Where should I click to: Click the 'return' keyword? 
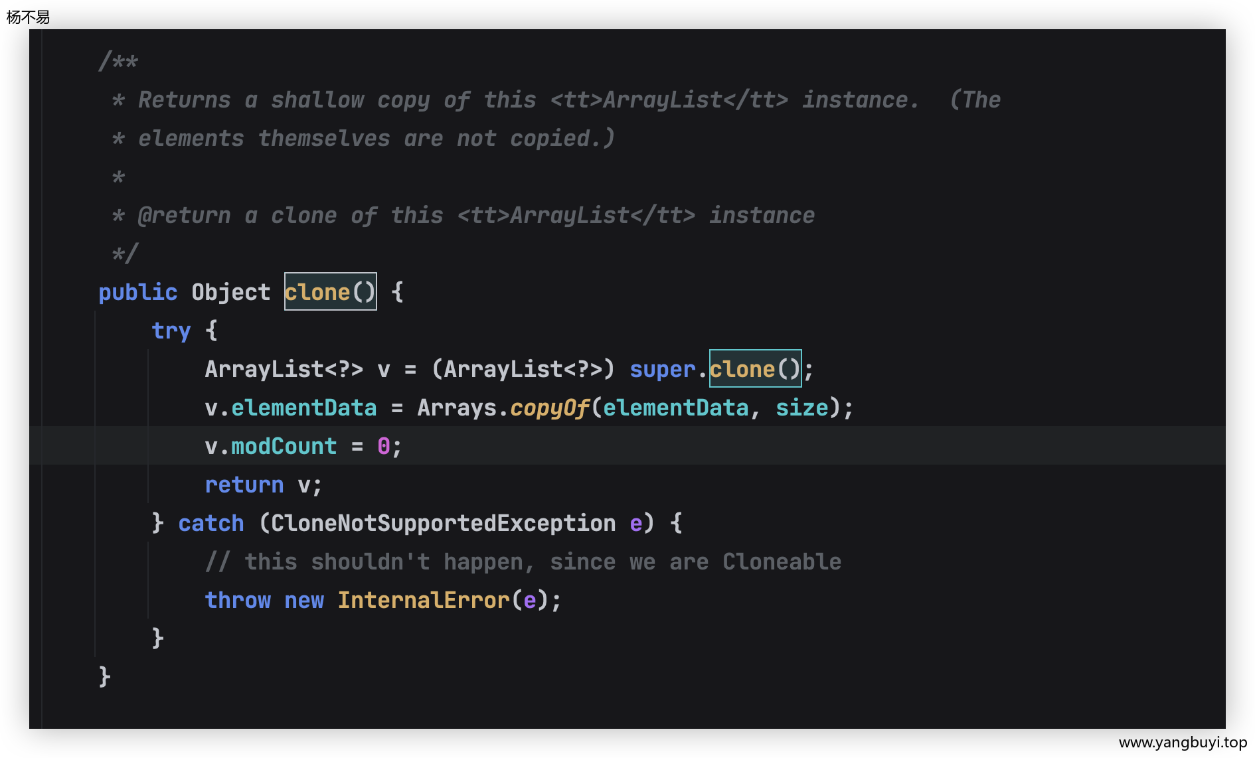(x=244, y=484)
